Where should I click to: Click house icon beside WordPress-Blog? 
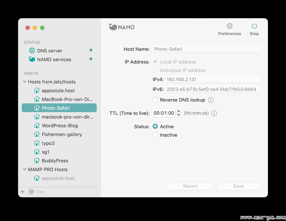pos(37,125)
